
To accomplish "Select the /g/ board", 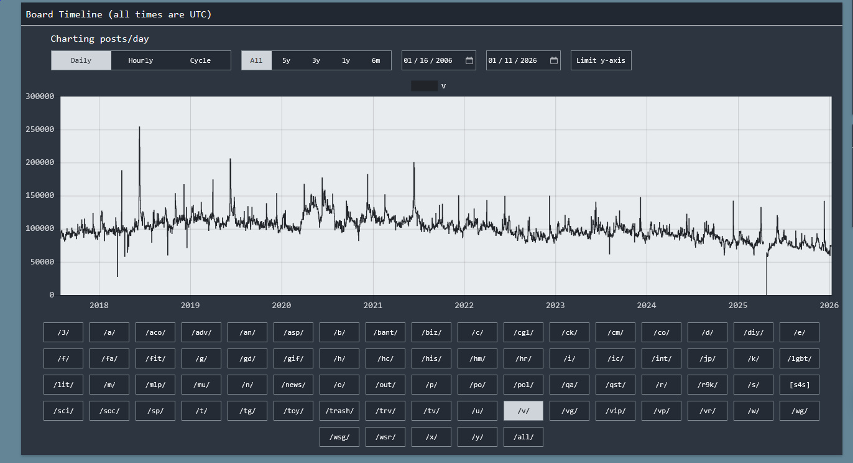I will (201, 358).
